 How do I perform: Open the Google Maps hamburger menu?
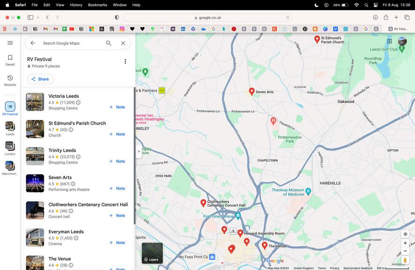tap(10, 43)
